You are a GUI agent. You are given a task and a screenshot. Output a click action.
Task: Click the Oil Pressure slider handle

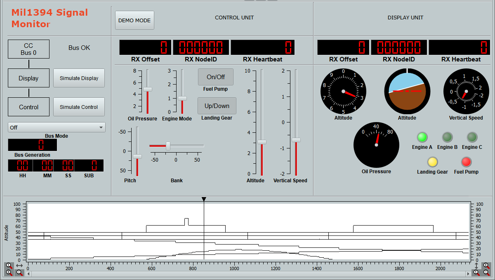point(147,89)
